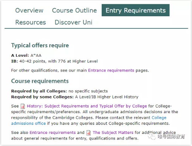Viewport: 192px width, 146px height.
Task: Select the active Entry Requirements tab
Action: [136, 10]
